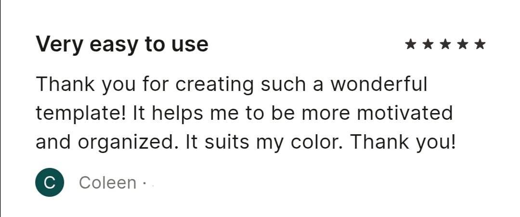Select the second rating star
The height and width of the screenshot is (217, 520).
click(428, 44)
